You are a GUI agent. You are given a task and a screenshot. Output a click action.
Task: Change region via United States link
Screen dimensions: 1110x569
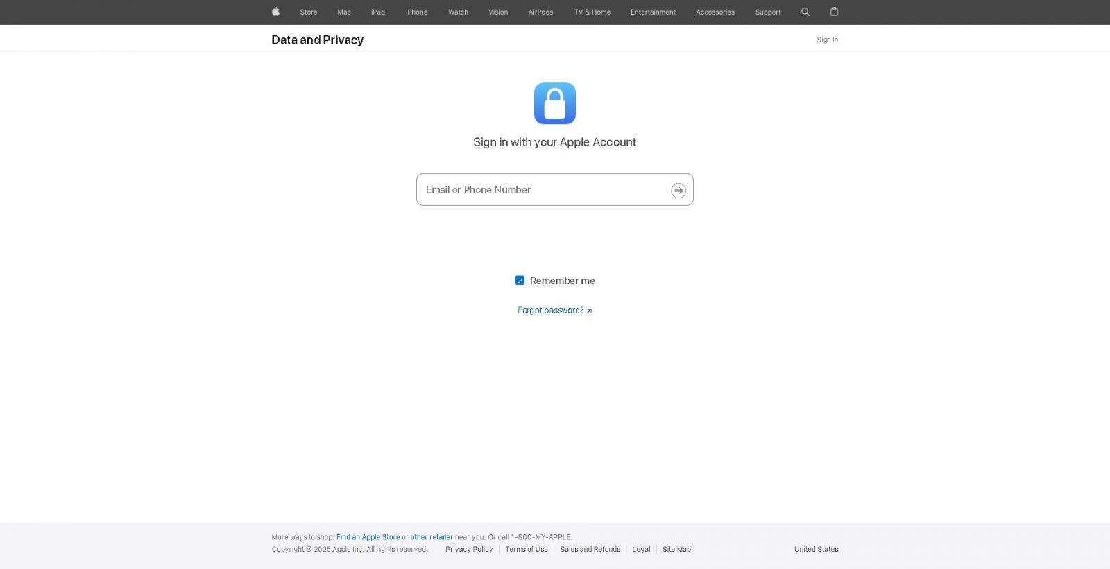click(816, 549)
